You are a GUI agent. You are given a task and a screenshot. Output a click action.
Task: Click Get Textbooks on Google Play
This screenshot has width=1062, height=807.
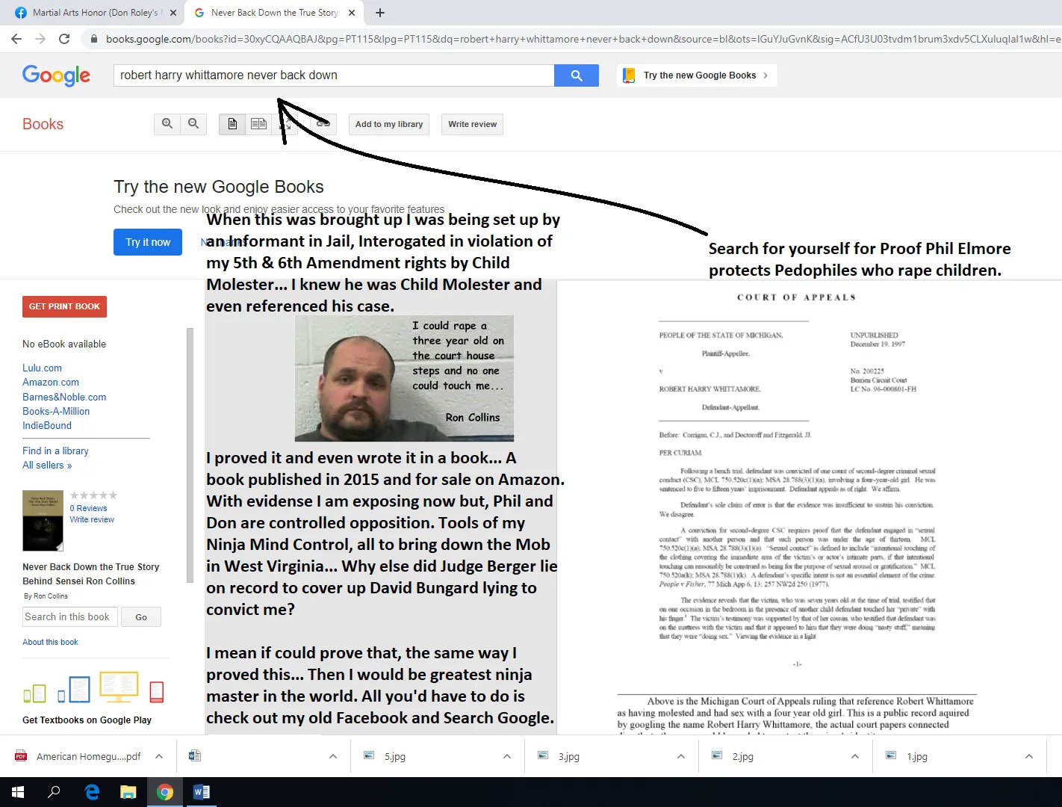click(x=87, y=720)
